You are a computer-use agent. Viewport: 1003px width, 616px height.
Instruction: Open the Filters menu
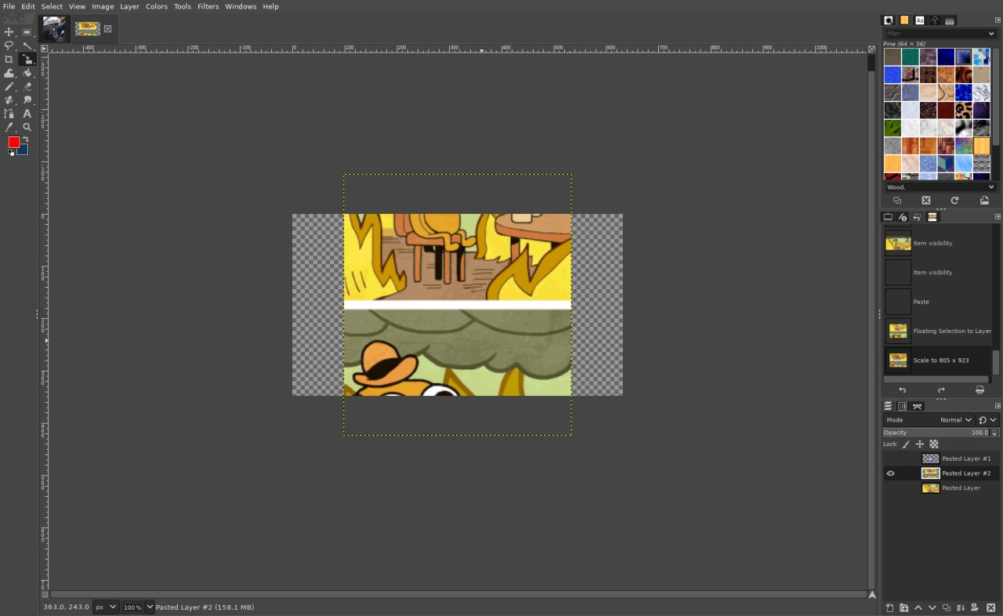click(208, 6)
